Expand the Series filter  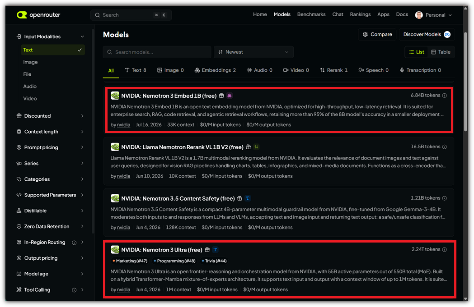coord(82,164)
